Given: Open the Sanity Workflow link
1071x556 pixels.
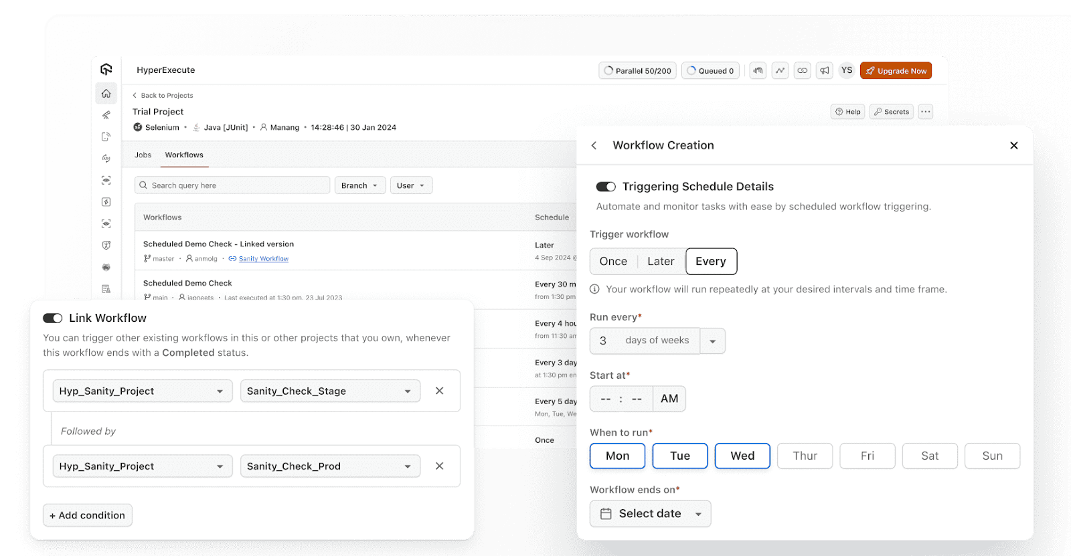Looking at the screenshot, I should click(264, 258).
